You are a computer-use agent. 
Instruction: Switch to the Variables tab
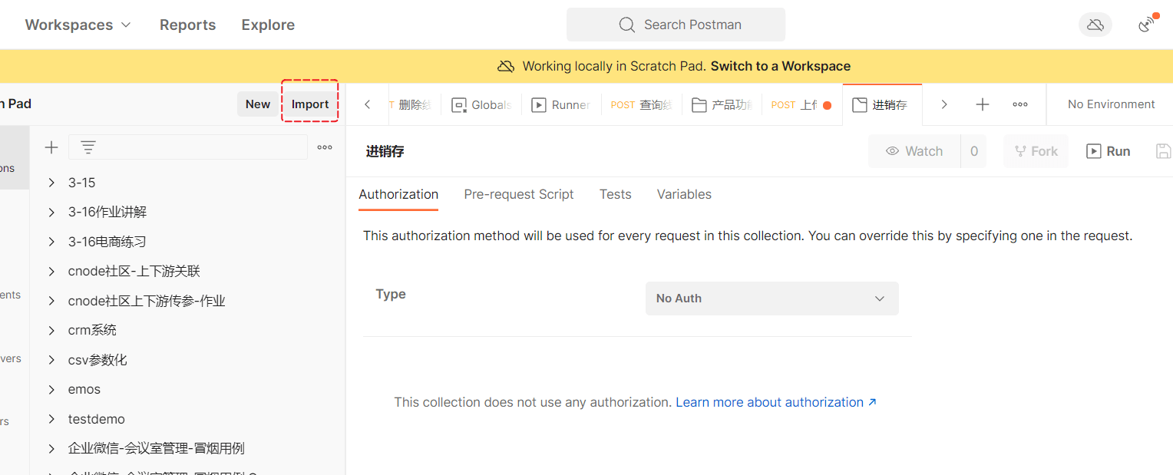pyautogui.click(x=684, y=194)
